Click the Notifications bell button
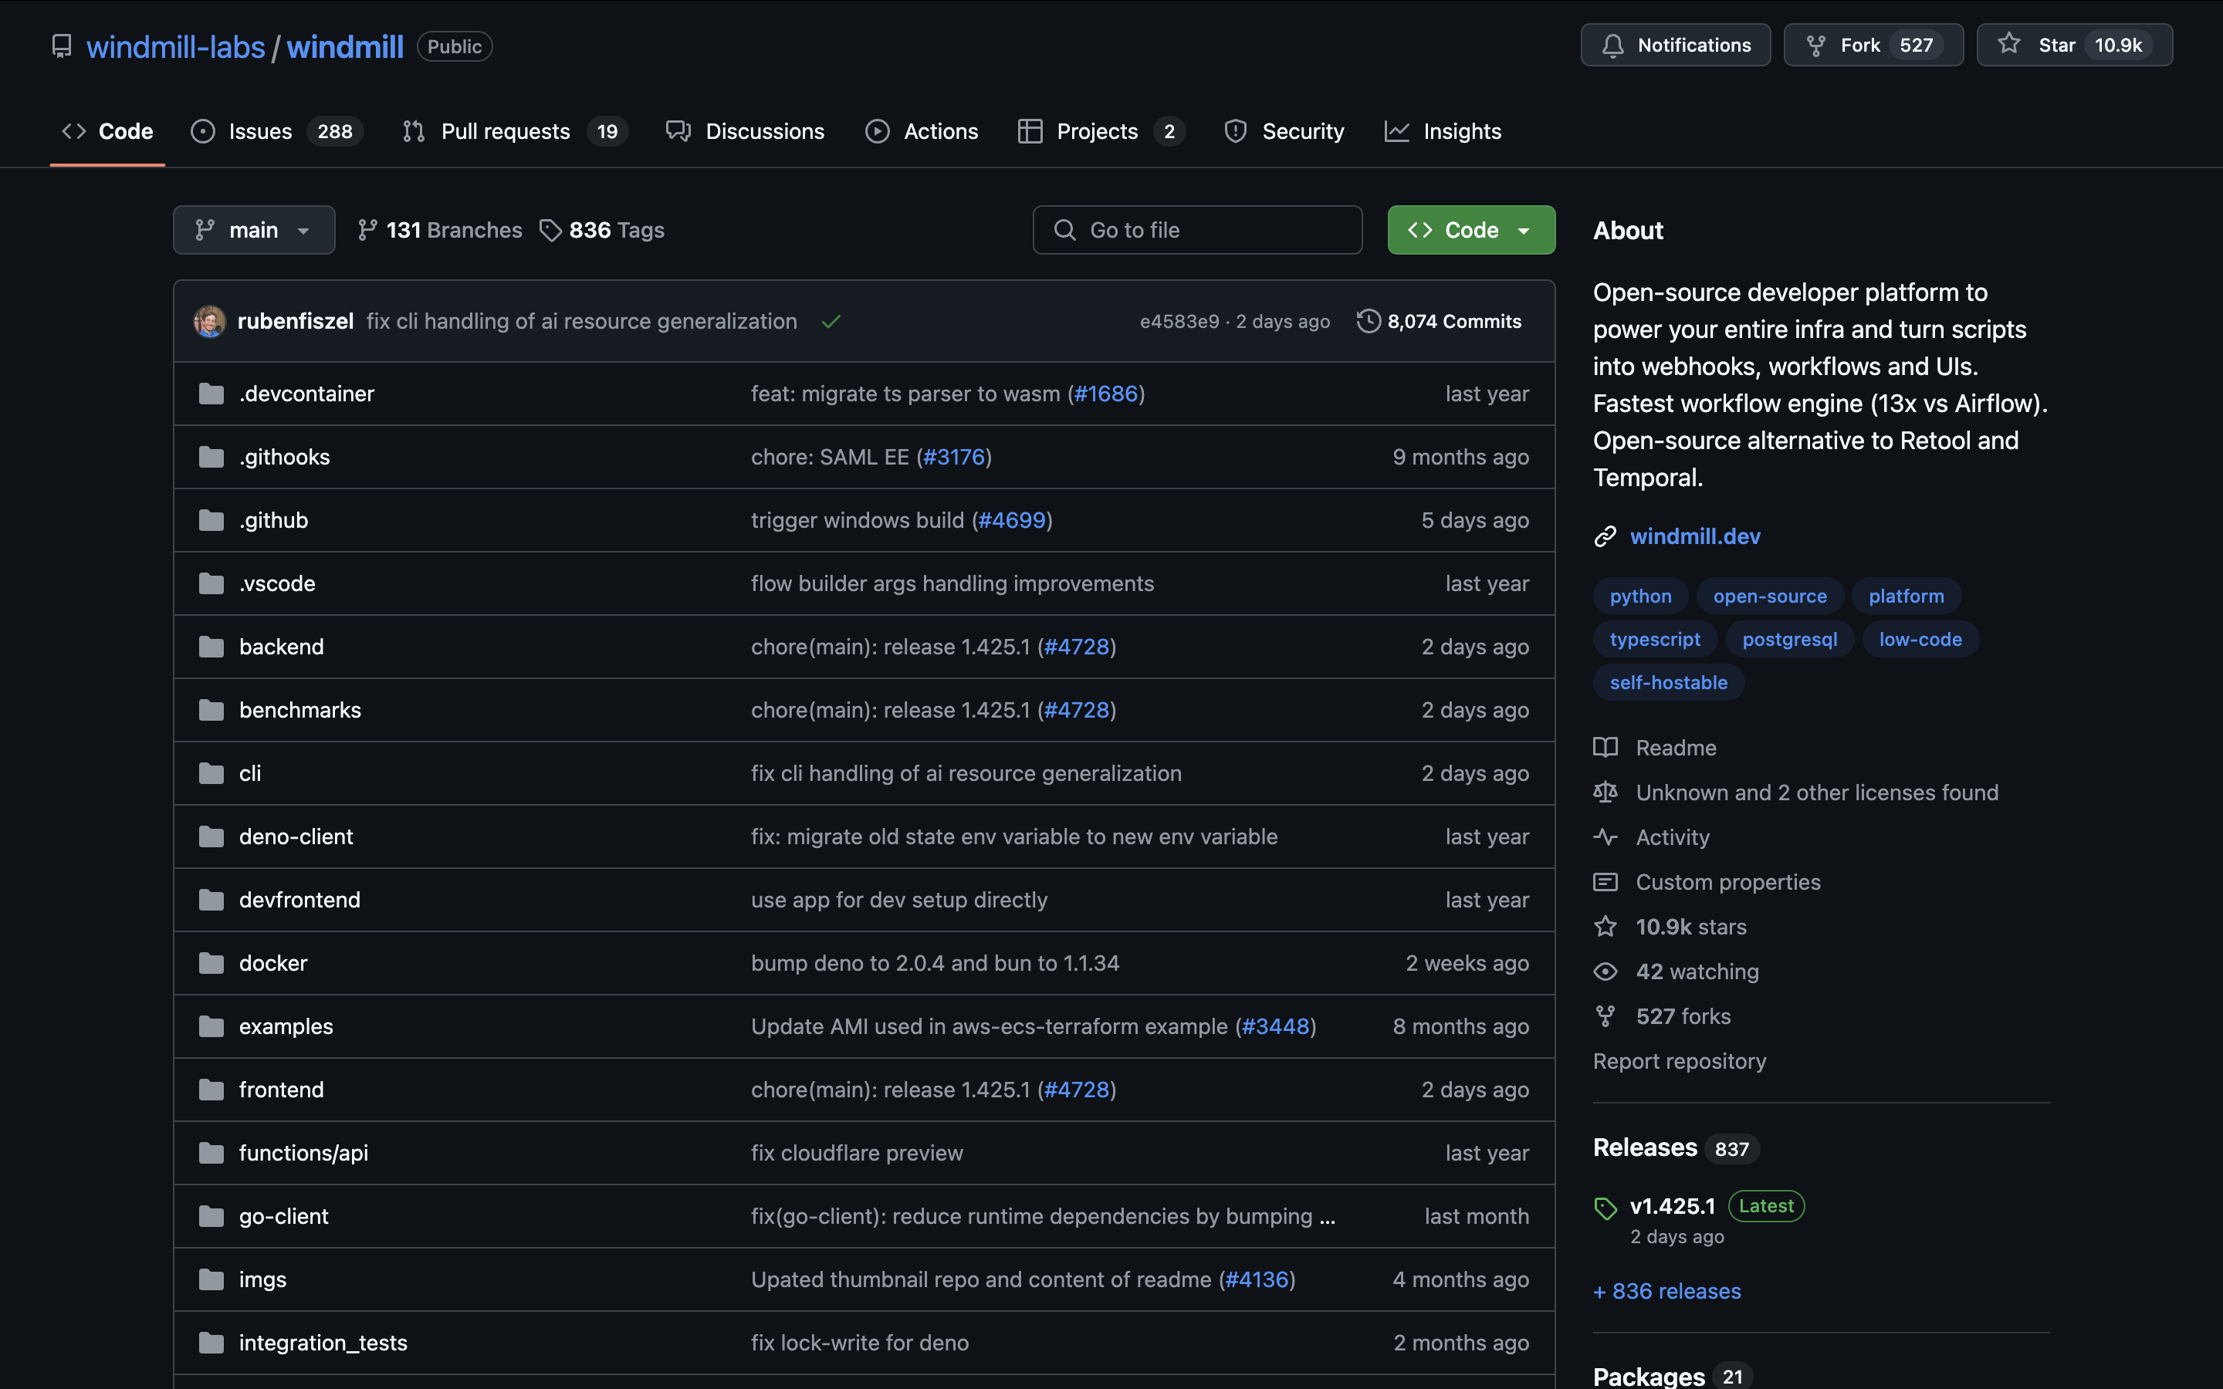This screenshot has width=2223, height=1389. [1676, 45]
